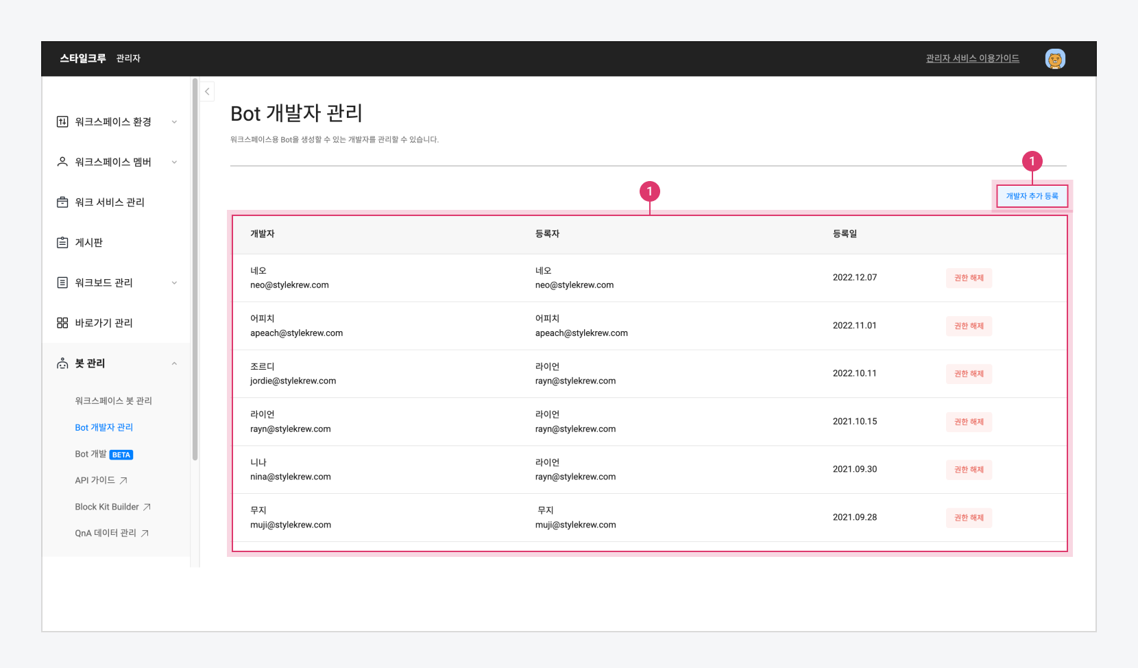Expand the 워크스페이스 환경 menu chevron
1138x668 pixels.
point(174,122)
